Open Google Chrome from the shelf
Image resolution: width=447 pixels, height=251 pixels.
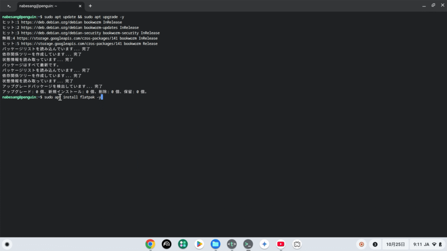point(150,244)
